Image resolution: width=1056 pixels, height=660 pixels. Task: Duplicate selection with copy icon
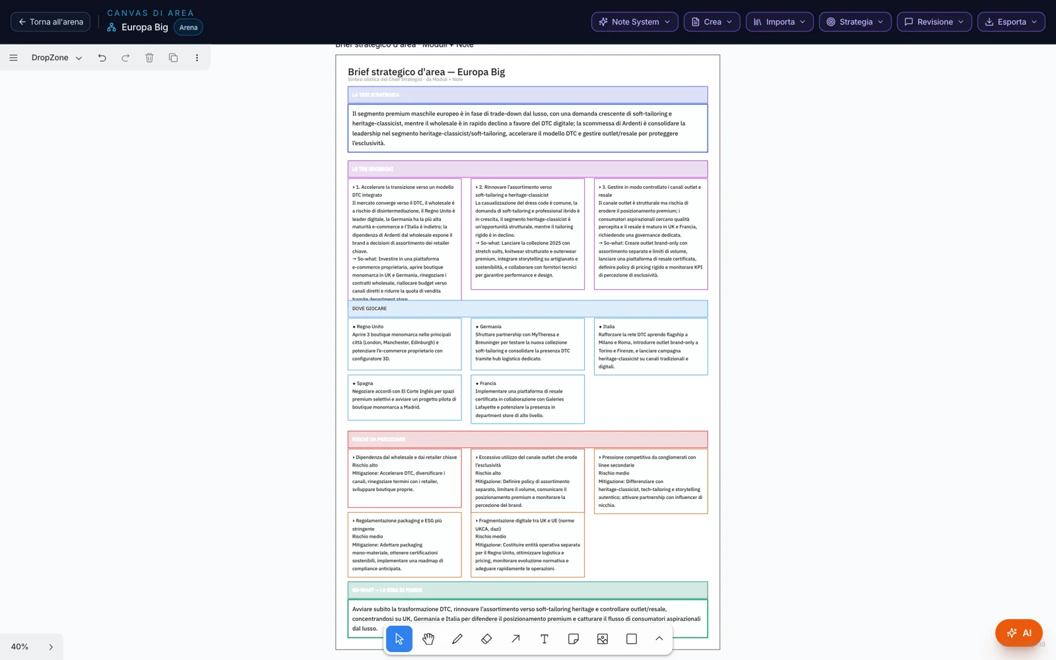pyautogui.click(x=174, y=58)
